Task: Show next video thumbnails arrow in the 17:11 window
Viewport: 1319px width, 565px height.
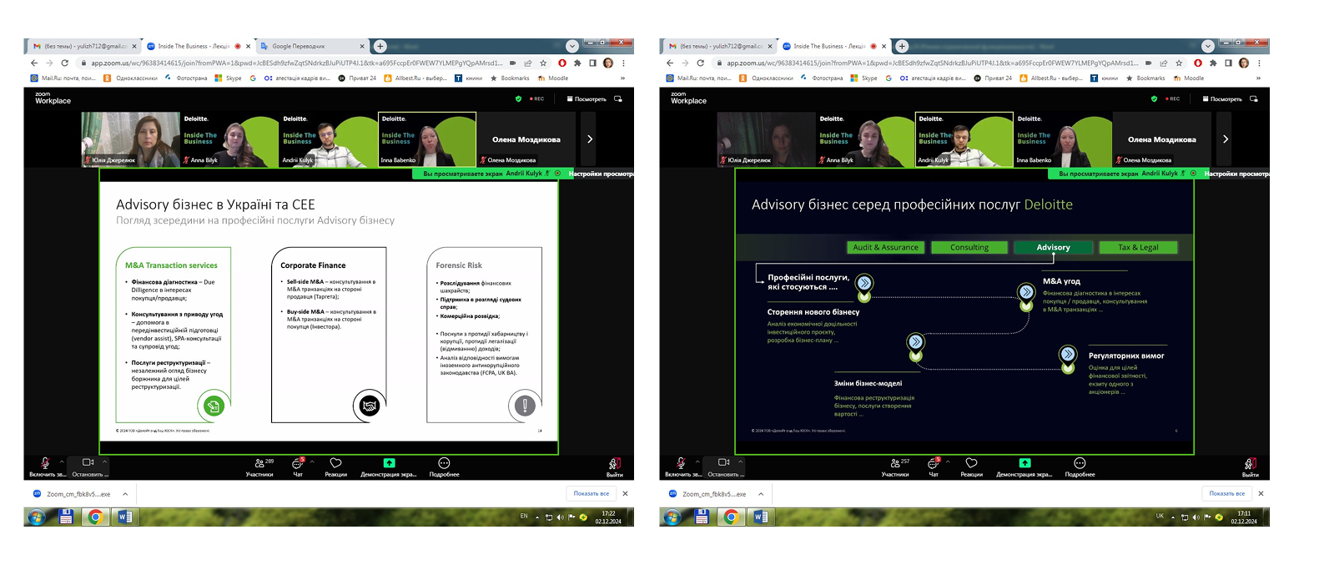Action: (1226, 139)
